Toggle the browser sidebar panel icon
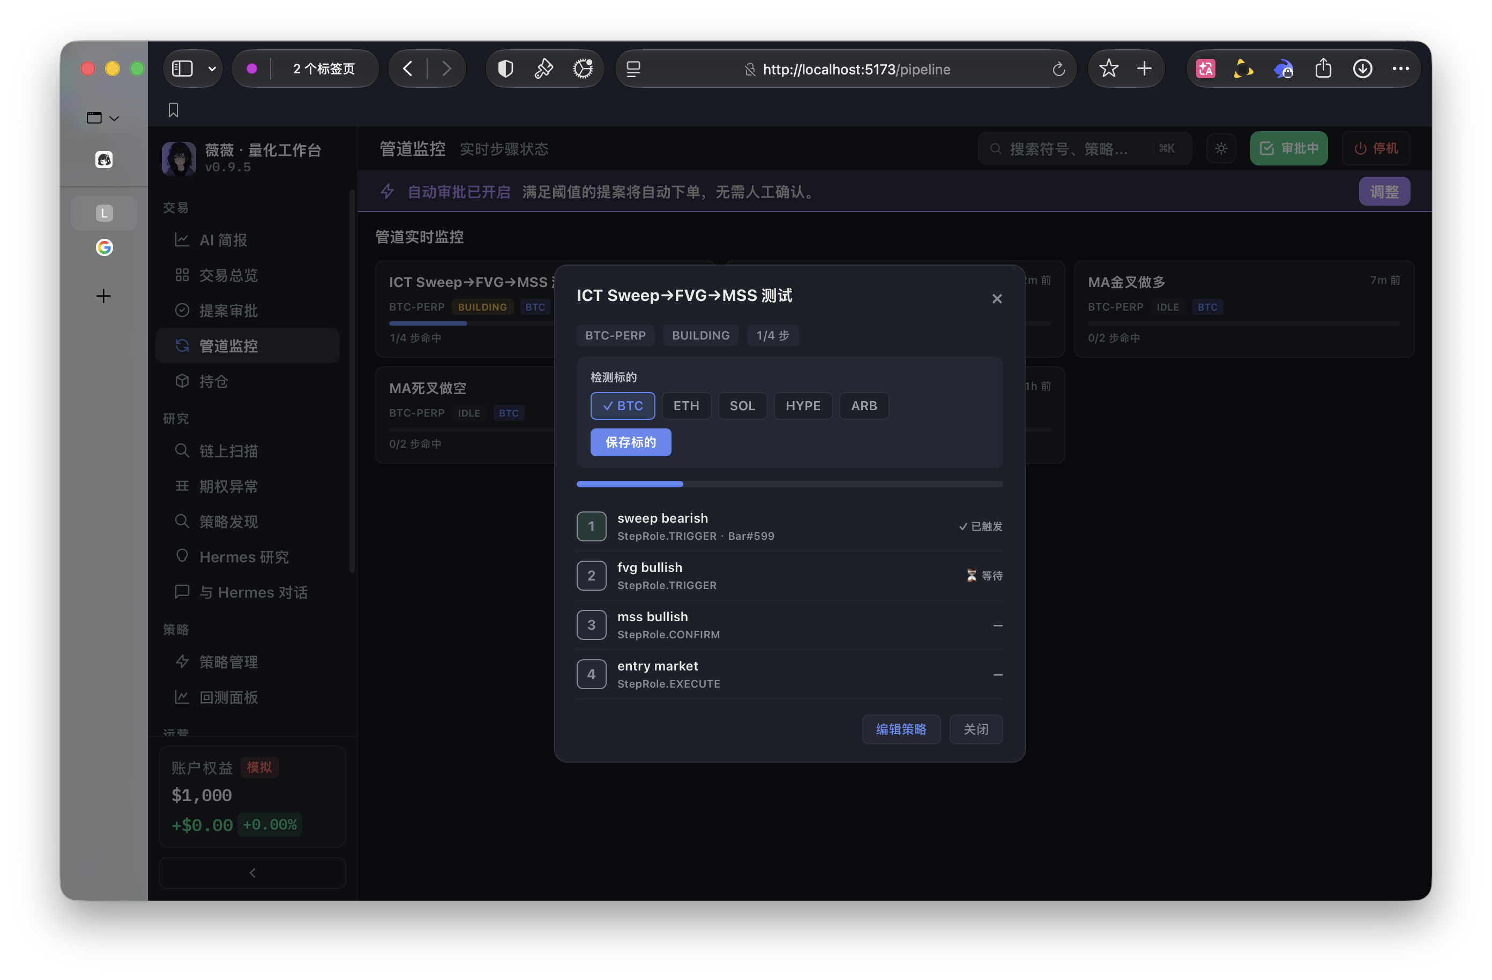The width and height of the screenshot is (1492, 980). [182, 69]
